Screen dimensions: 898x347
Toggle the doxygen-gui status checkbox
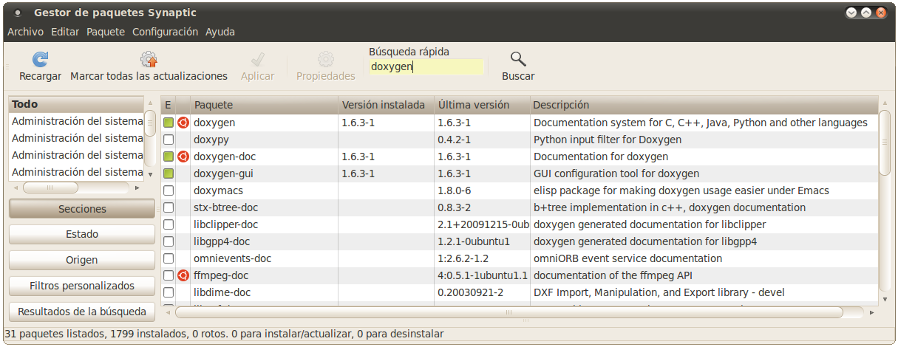pyautogui.click(x=169, y=173)
